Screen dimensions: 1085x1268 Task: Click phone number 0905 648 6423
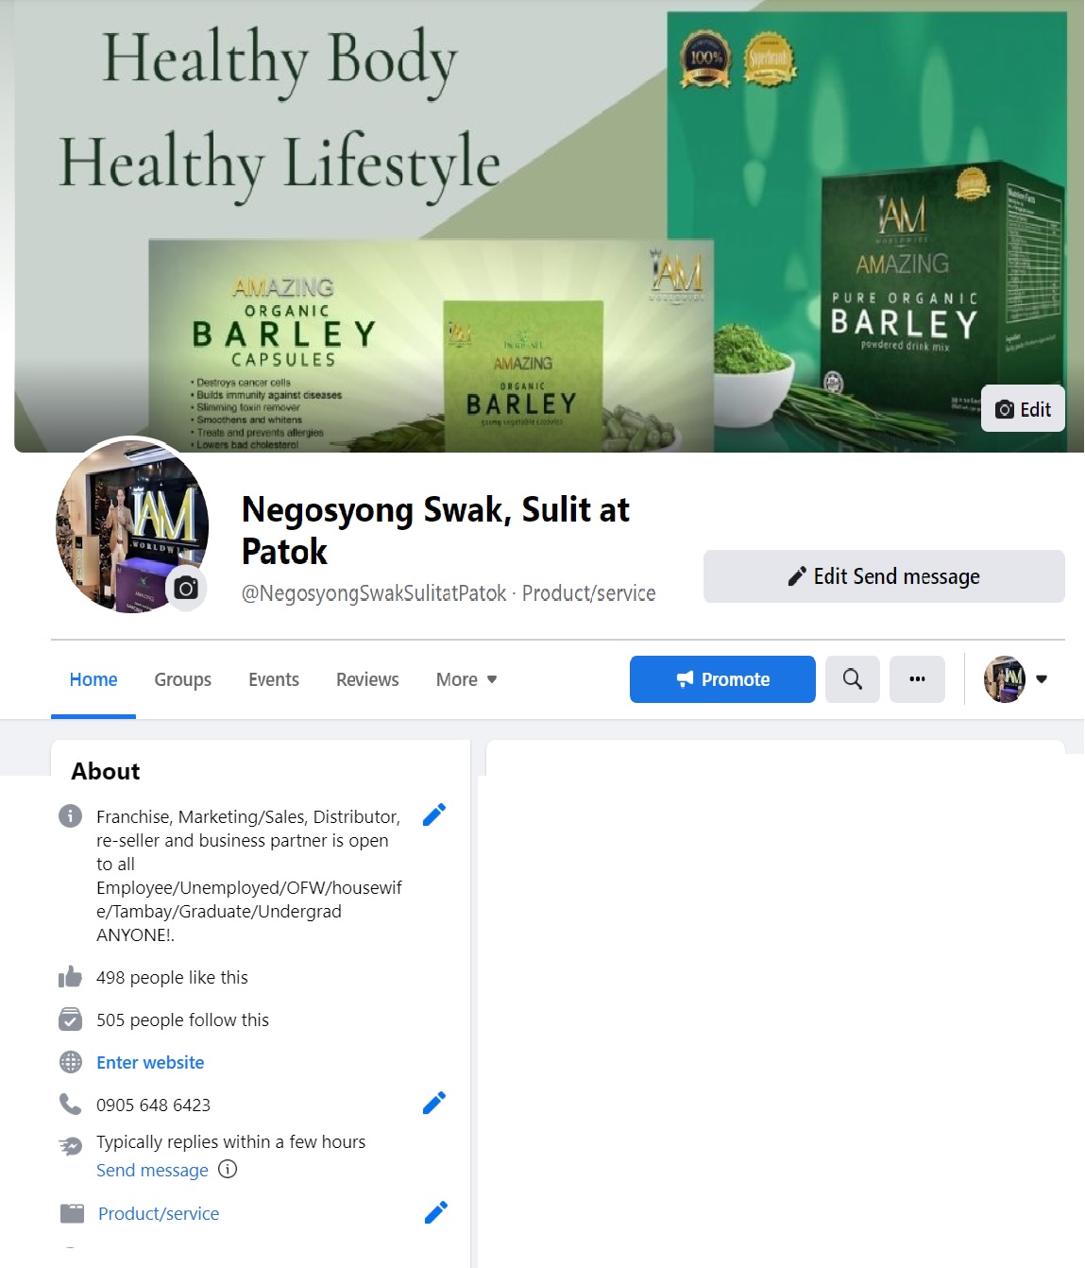coord(153,1105)
